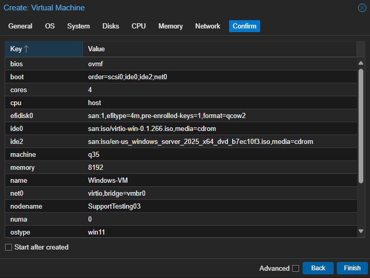Click the Value column header
The image size is (370, 278).
(x=220, y=49)
